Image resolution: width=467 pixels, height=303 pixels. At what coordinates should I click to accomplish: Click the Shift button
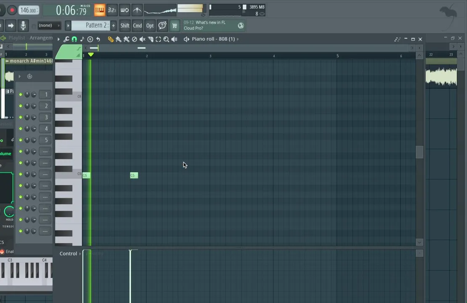click(125, 26)
